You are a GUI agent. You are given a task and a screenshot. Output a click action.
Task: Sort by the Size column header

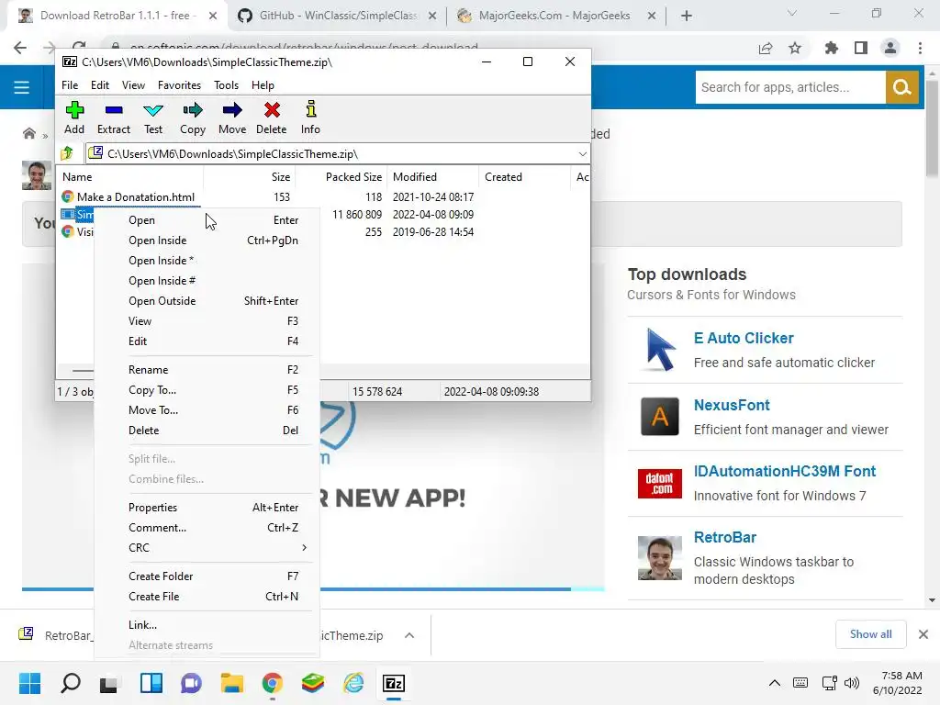pos(250,177)
